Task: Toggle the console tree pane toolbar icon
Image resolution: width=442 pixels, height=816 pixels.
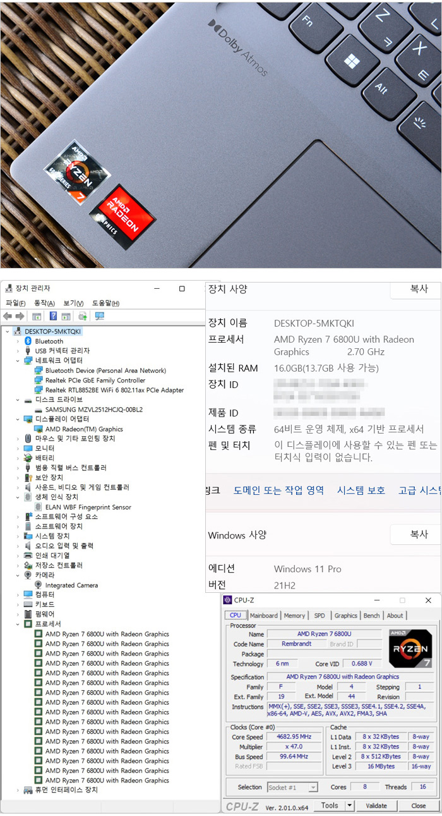Action: pos(37,316)
